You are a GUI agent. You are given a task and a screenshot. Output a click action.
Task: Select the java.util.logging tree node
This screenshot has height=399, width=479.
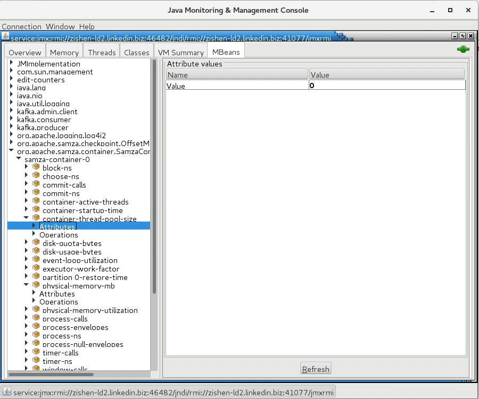point(43,104)
